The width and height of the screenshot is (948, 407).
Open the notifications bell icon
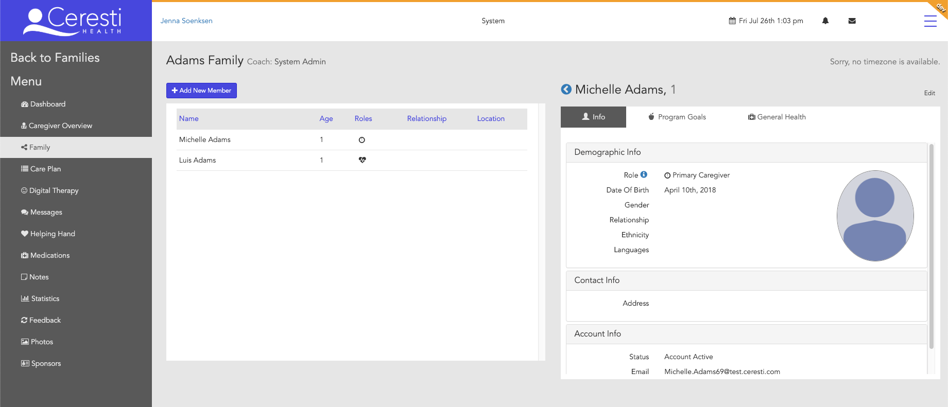825,21
